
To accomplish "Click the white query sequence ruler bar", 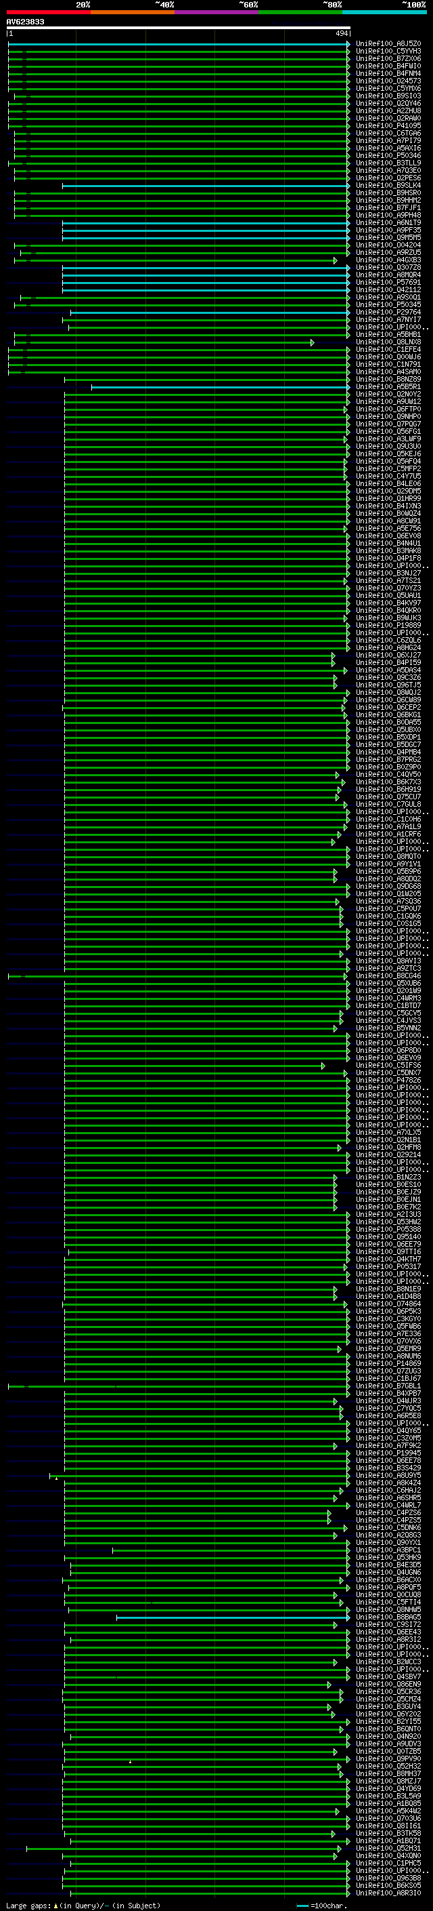I will tap(179, 27).
